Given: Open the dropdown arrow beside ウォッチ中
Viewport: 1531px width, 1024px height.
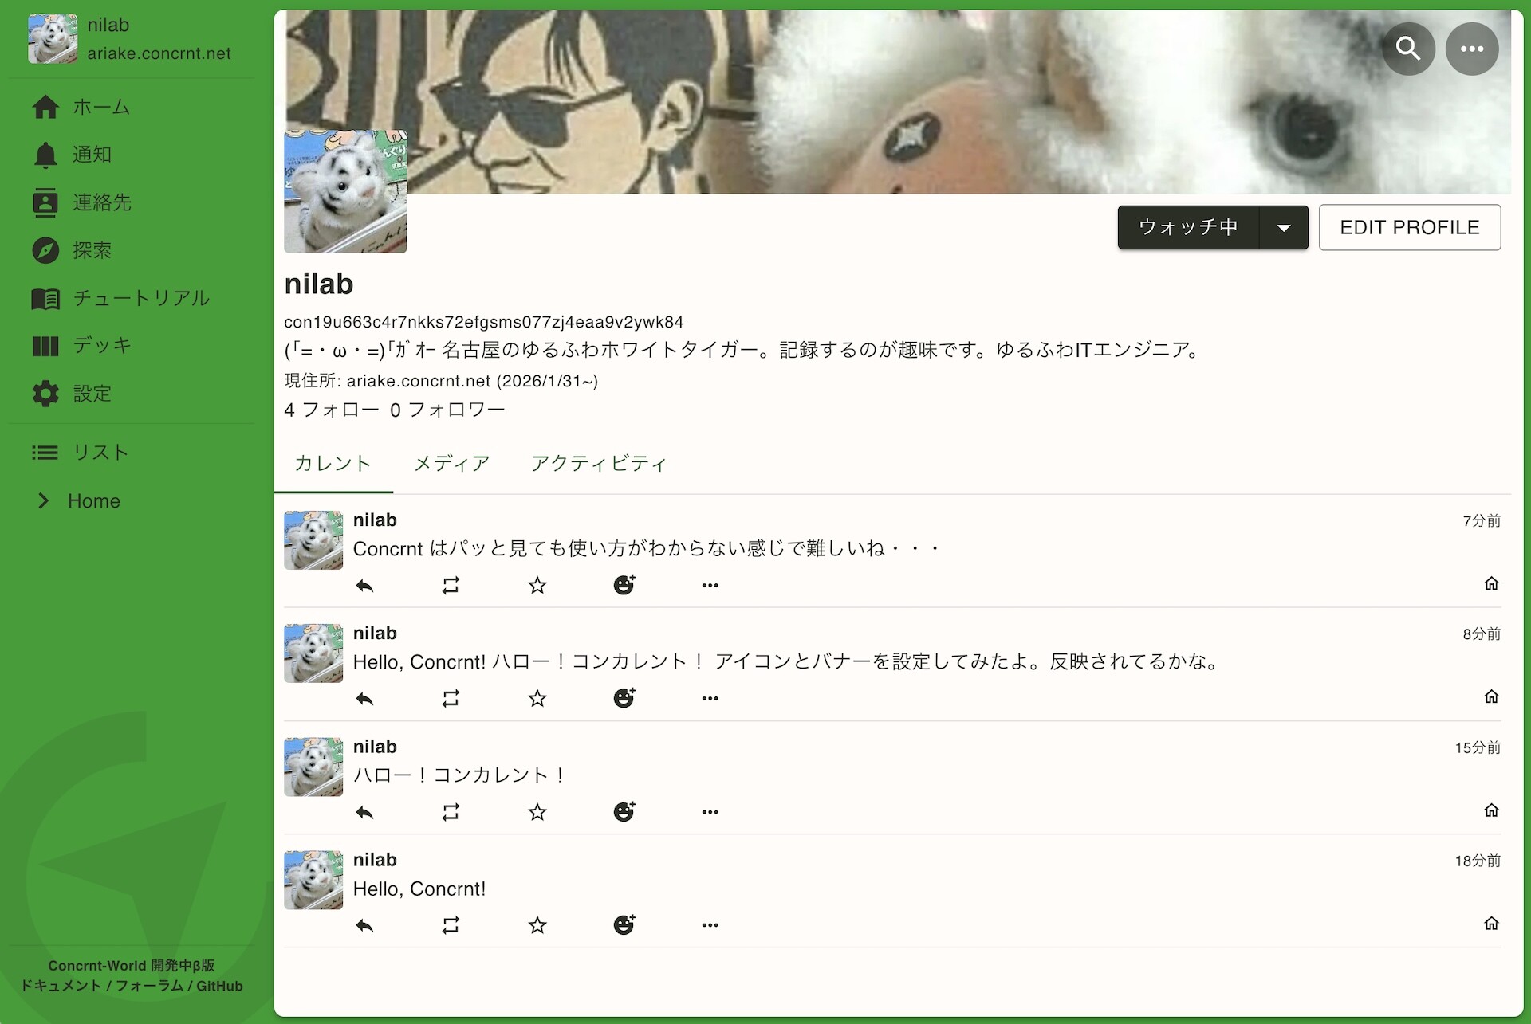Looking at the screenshot, I should point(1284,227).
